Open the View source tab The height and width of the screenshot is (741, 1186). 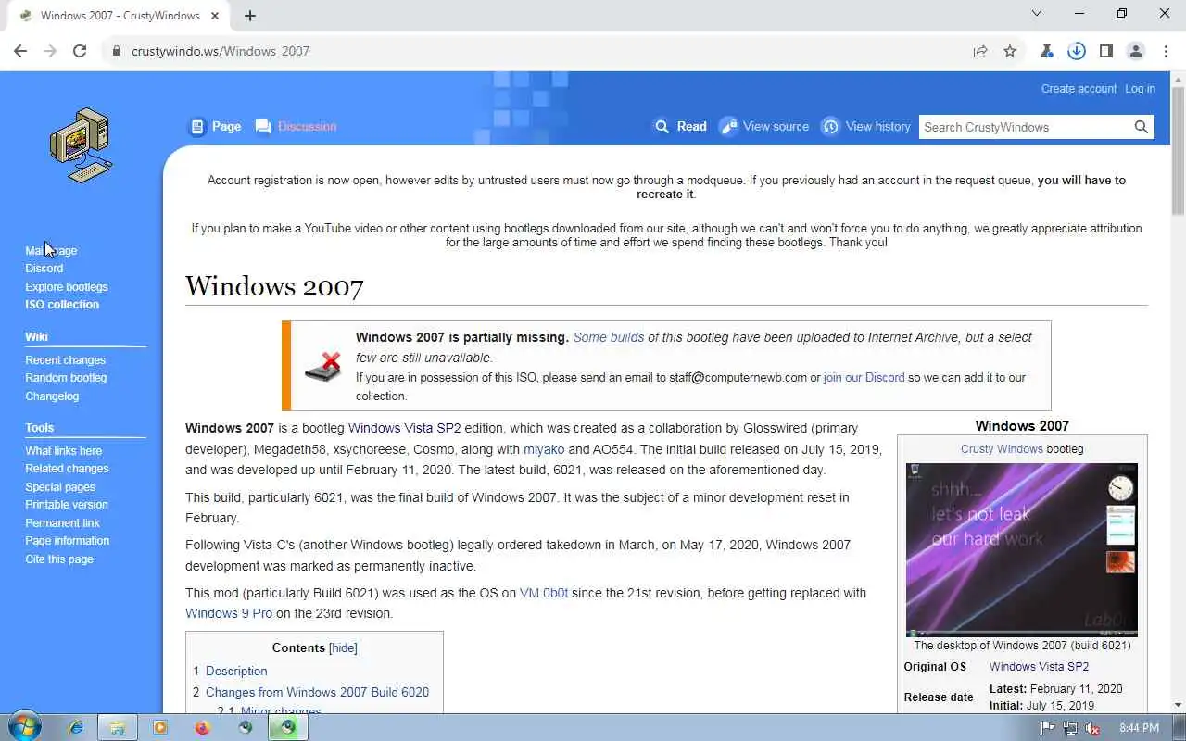coord(764,126)
